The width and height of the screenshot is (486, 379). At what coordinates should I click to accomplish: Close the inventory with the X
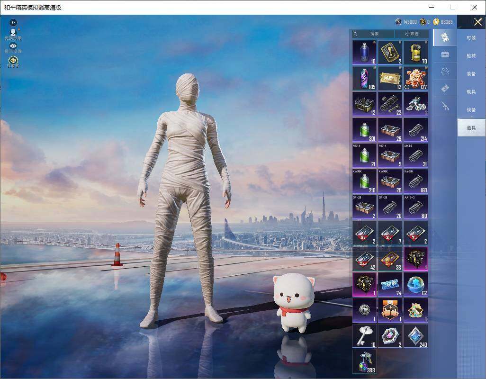pyautogui.click(x=477, y=22)
